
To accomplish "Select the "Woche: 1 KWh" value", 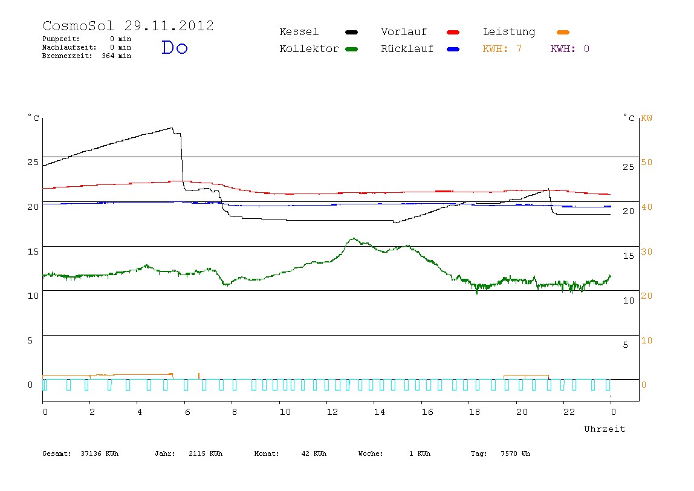I will tap(394, 454).
